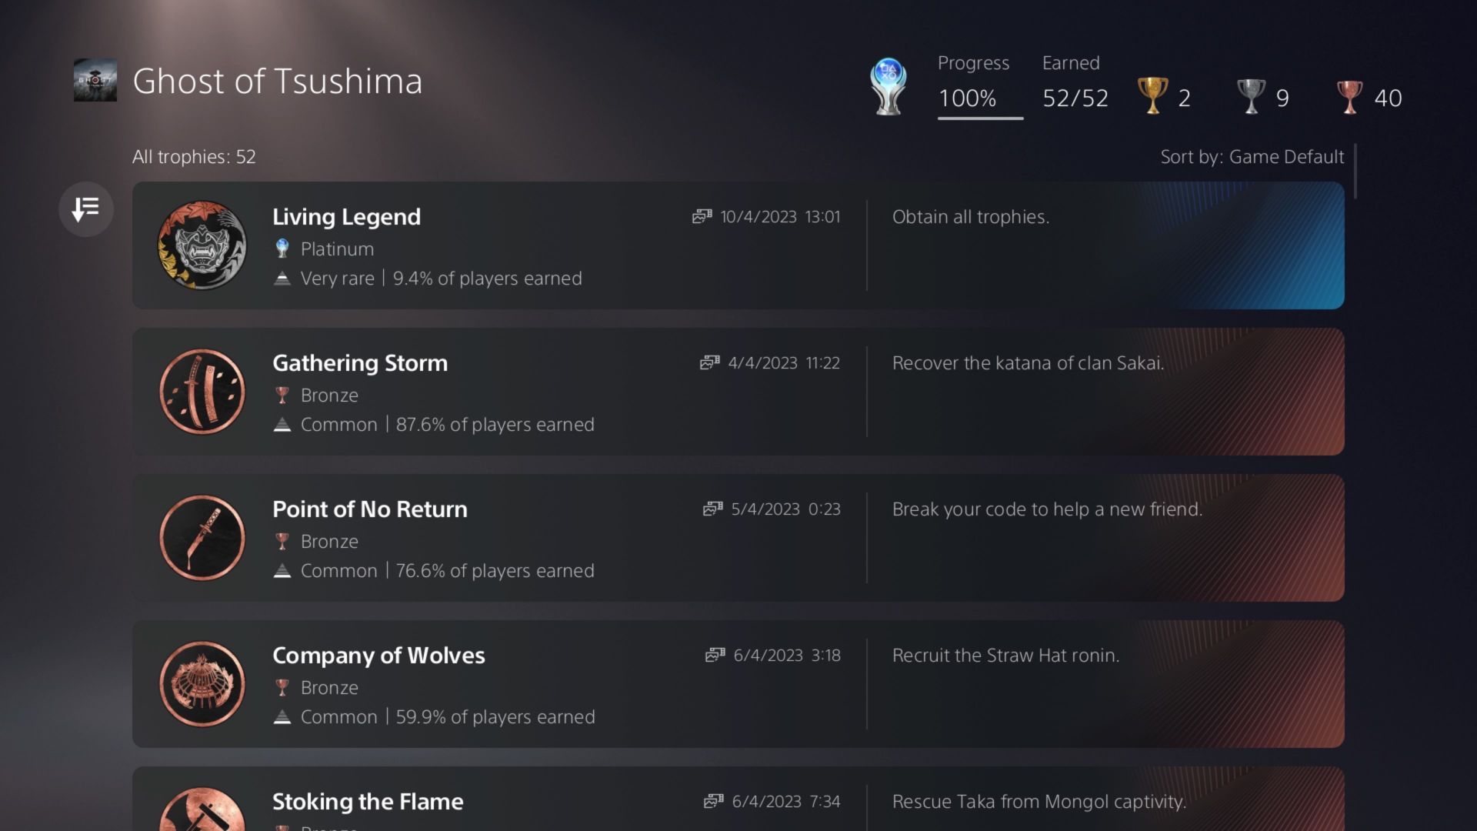Click the trophy list scrollbar
Screen dimensions: 1477x831
(1355, 172)
